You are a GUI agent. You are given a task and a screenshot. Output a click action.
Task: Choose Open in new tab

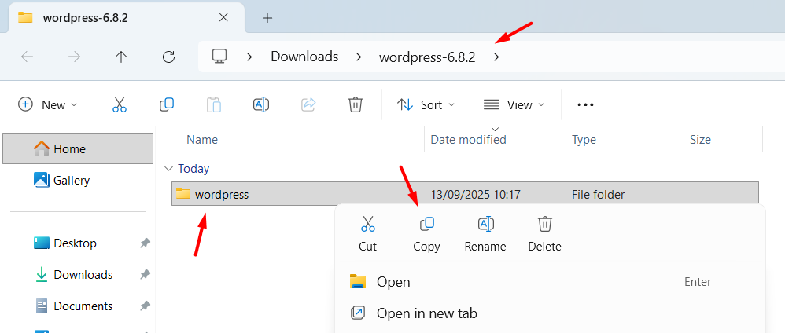pyautogui.click(x=426, y=313)
